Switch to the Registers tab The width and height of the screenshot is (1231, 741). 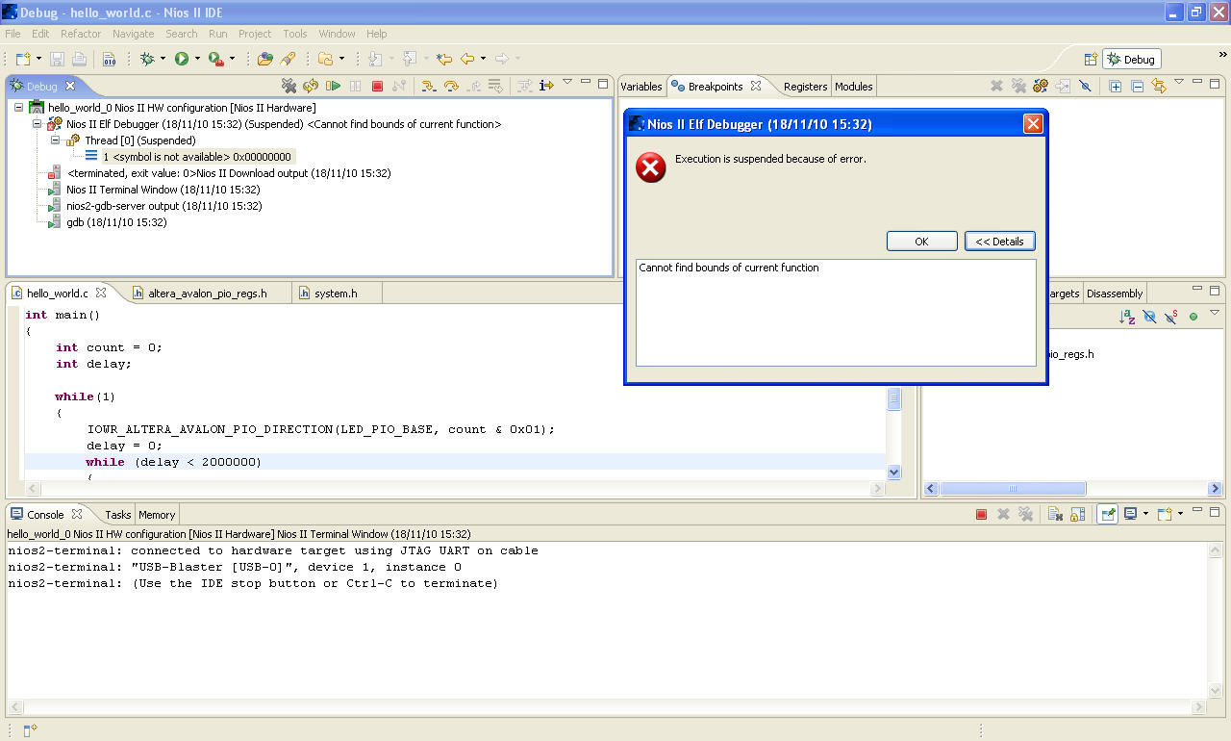coord(805,87)
